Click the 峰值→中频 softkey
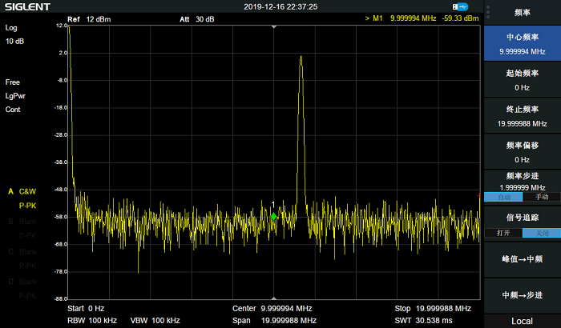 tap(523, 259)
